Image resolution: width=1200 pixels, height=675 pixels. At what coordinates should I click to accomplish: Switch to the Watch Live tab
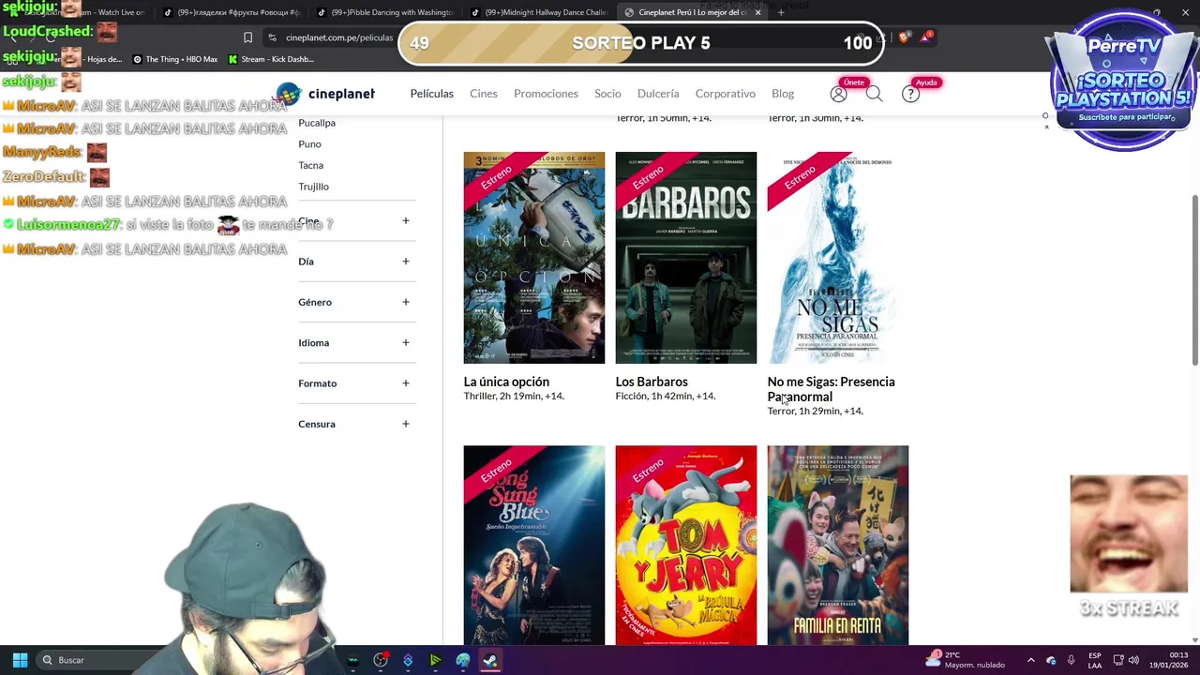80,12
